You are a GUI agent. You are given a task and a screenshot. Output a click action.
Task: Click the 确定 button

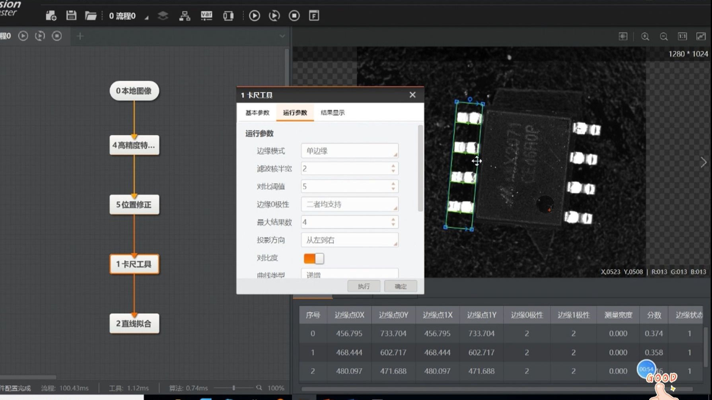401,286
